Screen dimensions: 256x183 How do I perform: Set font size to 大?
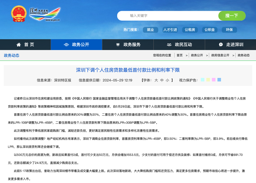pos(156,80)
